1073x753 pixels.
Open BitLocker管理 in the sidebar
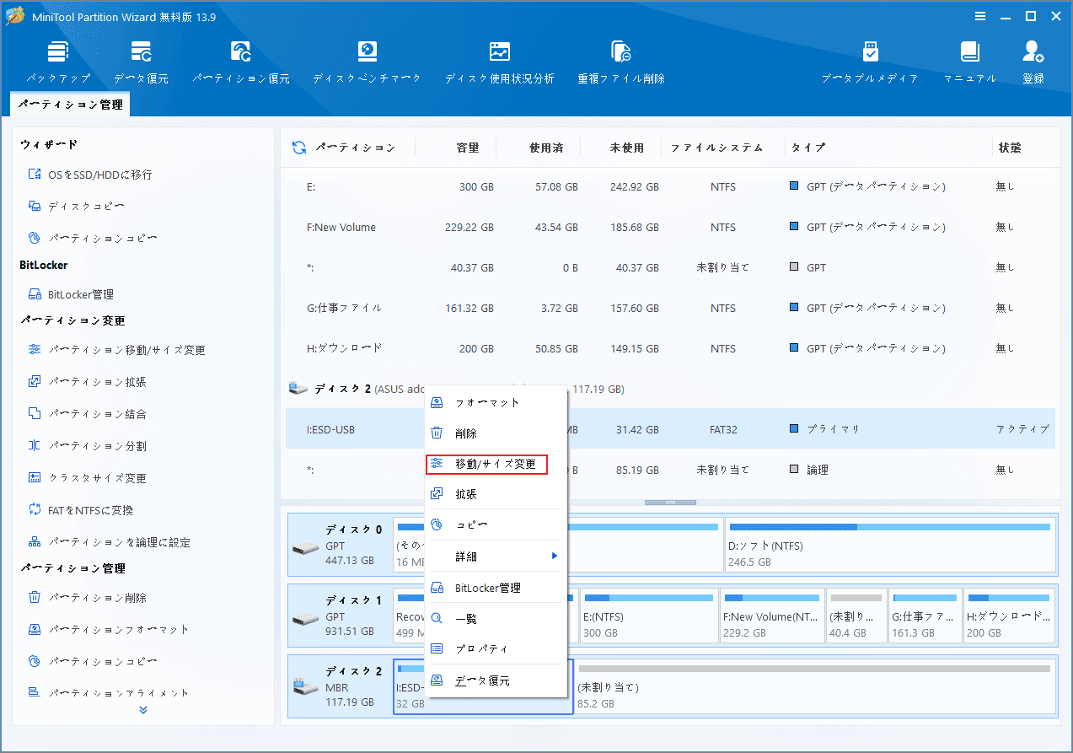(x=71, y=294)
